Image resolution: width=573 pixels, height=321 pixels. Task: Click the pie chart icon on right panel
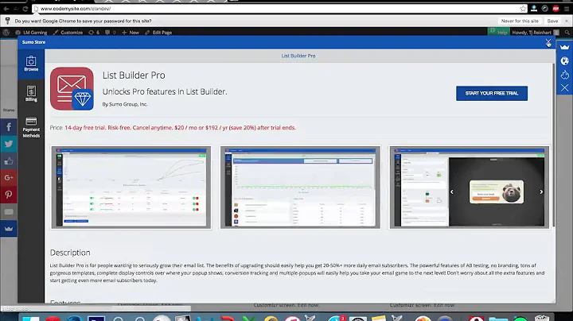click(564, 61)
